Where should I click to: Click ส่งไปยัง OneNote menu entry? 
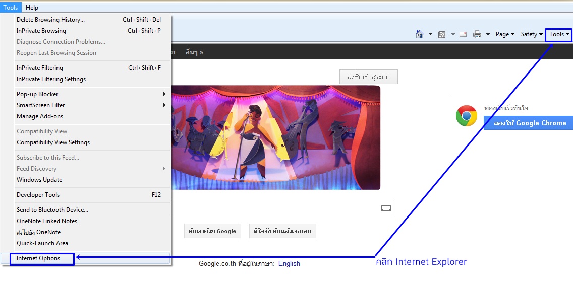tap(89, 232)
